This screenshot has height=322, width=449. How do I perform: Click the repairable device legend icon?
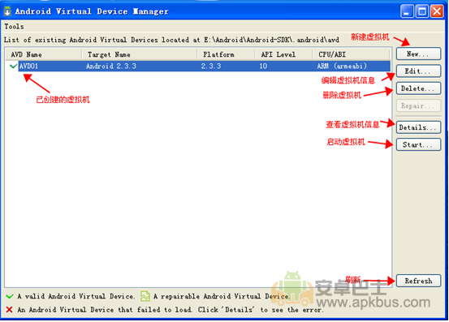(x=145, y=296)
